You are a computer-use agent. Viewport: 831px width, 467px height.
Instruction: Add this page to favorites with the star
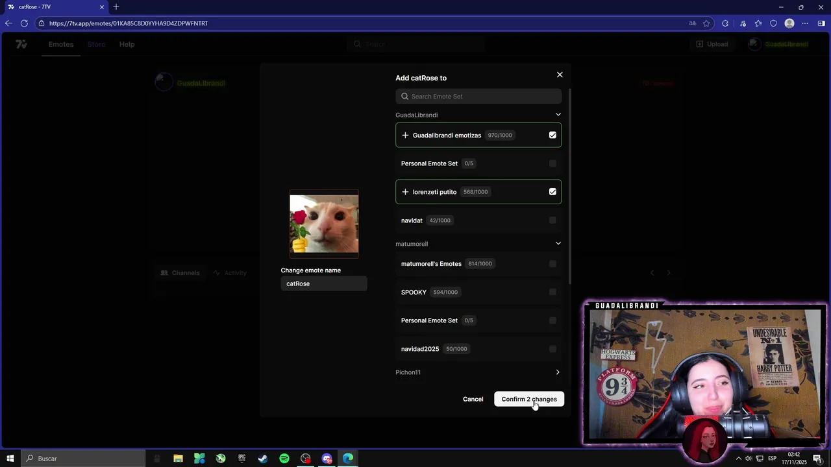tap(707, 23)
